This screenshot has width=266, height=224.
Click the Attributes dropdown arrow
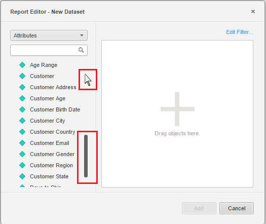82,35
